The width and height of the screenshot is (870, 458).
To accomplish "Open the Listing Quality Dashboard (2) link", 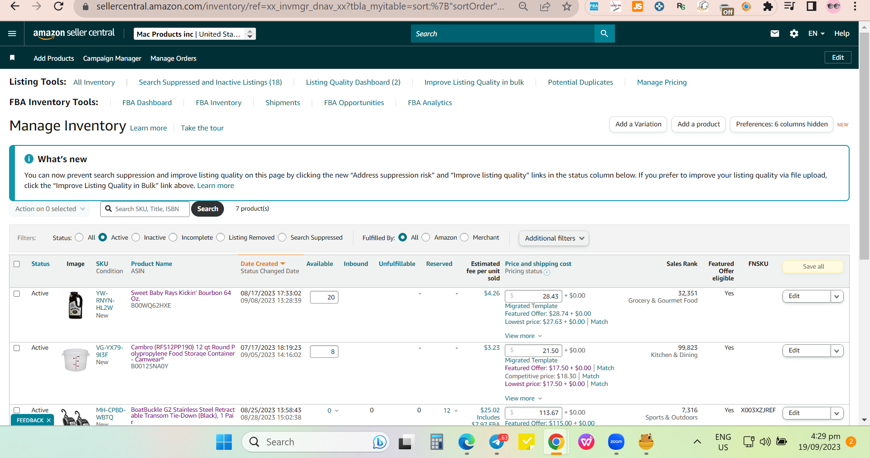I will 353,82.
